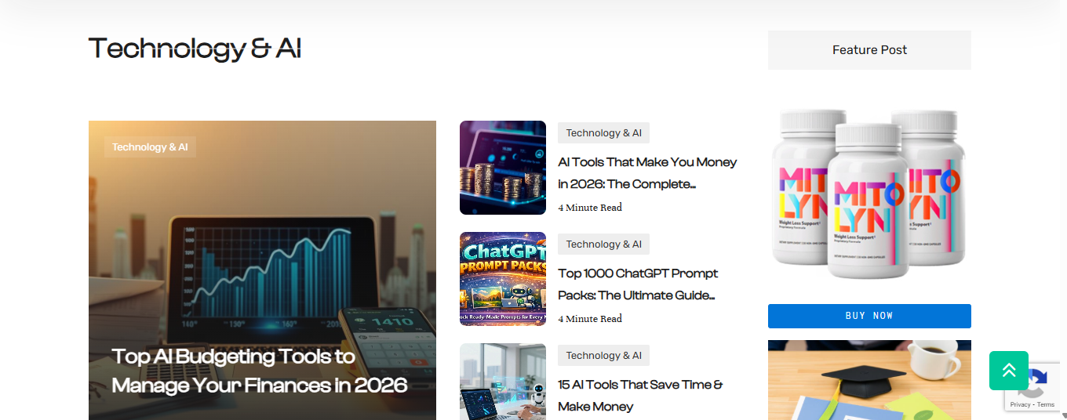
Task: Click the green scroll-to-top arrow button
Action: [x=1009, y=371]
